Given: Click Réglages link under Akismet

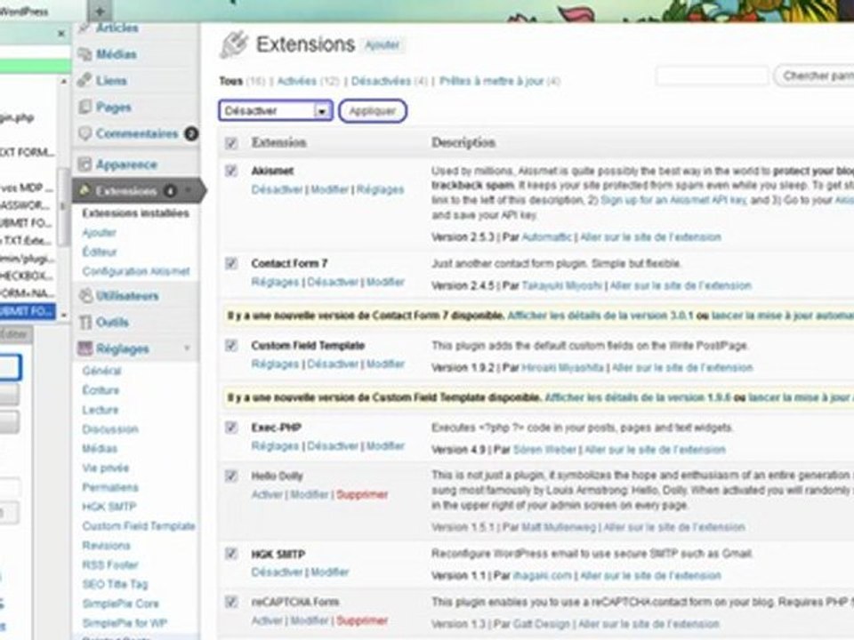Looking at the screenshot, I should 380,189.
